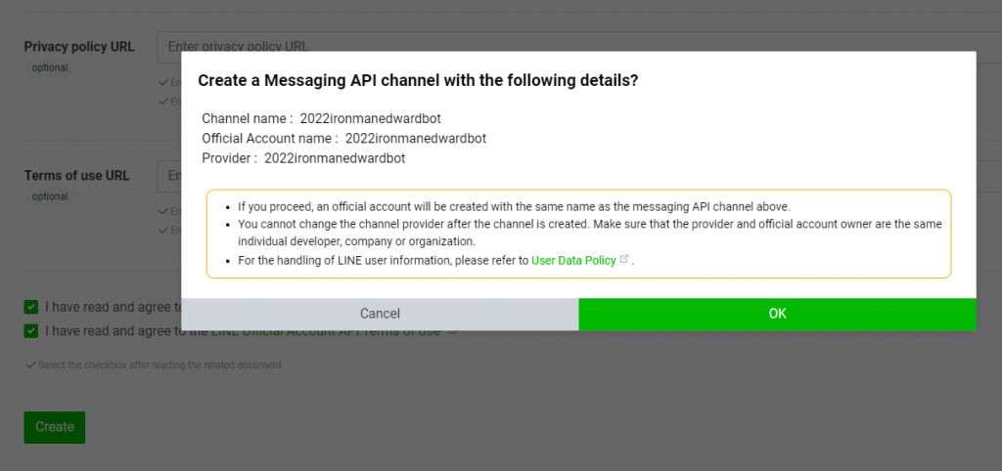Click the 'Terms of use URL' label

coord(76,176)
